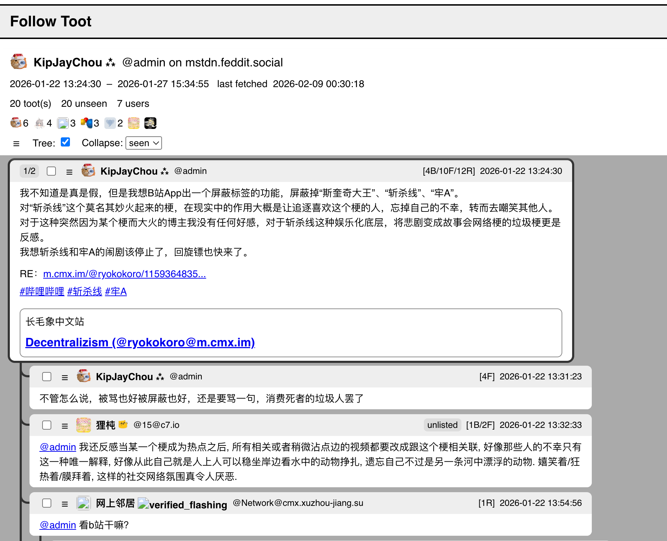The height and width of the screenshot is (541, 667).
Task: Click KipJayChou avatar in page header
Action: coord(19,62)
